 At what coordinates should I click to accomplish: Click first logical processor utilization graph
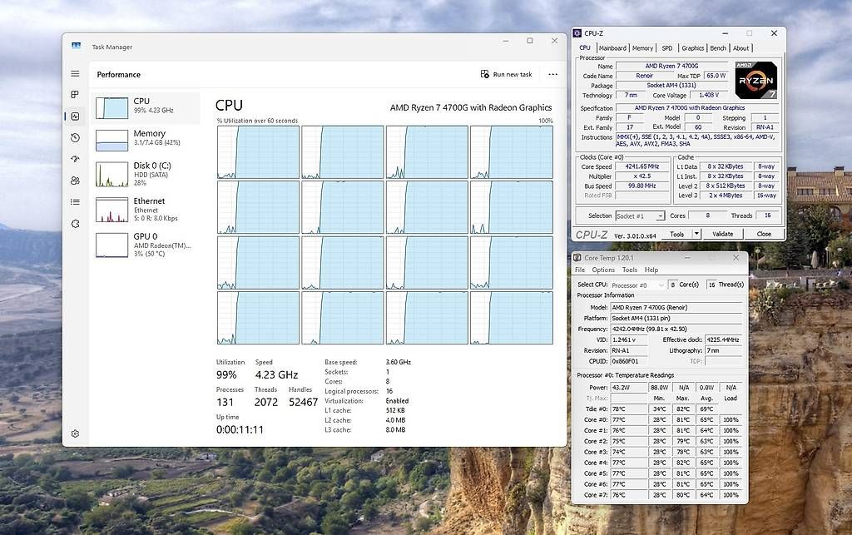pos(258,152)
